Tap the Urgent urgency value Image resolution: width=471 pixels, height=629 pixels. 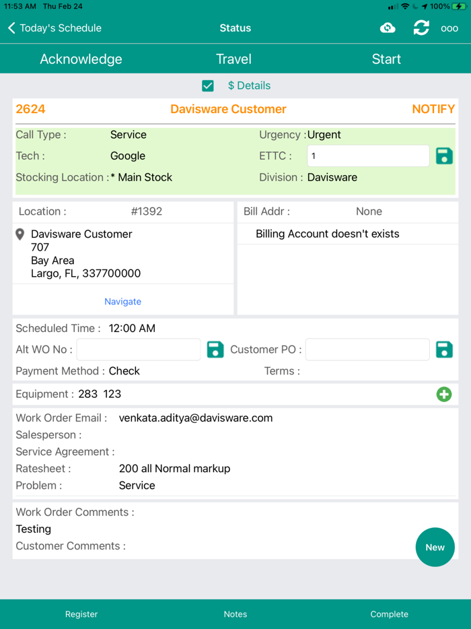coord(324,135)
